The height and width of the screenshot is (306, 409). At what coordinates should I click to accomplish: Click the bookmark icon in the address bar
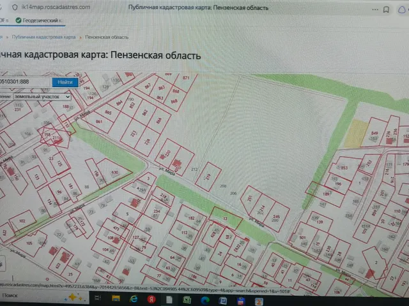click(x=386, y=10)
